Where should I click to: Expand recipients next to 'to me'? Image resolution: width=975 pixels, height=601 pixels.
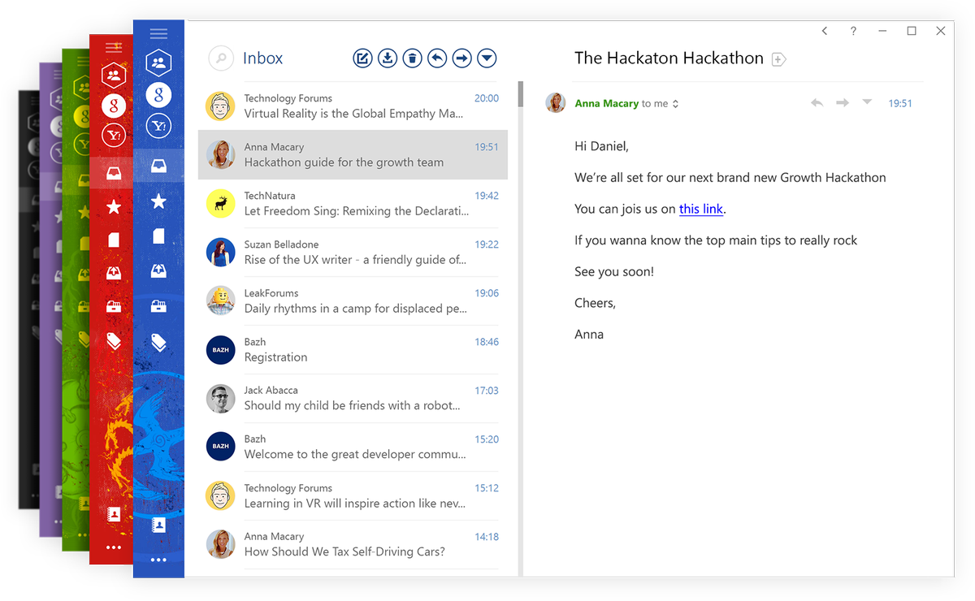(675, 104)
